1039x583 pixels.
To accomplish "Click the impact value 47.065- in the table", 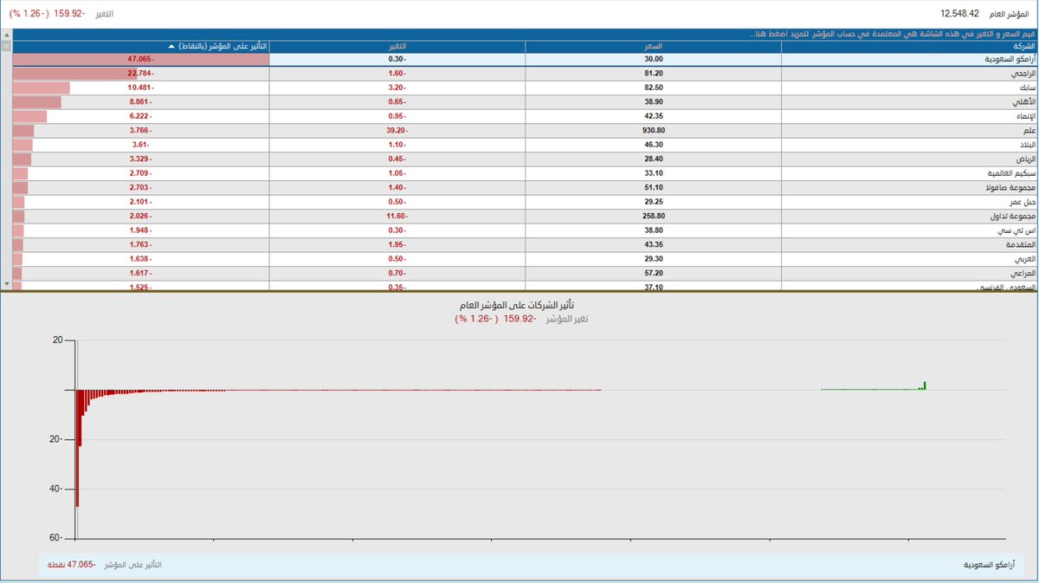I will pos(140,59).
